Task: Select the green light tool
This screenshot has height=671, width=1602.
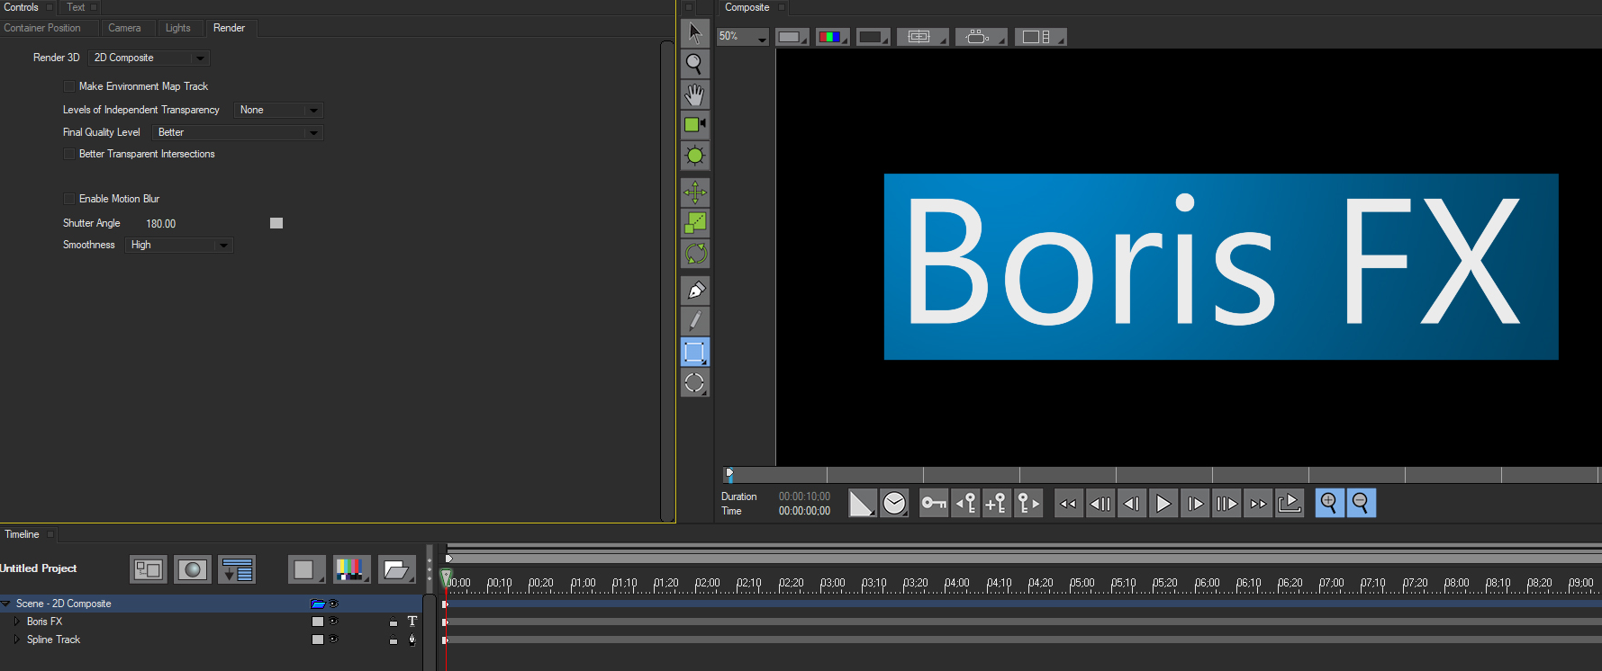Action: pos(694,156)
